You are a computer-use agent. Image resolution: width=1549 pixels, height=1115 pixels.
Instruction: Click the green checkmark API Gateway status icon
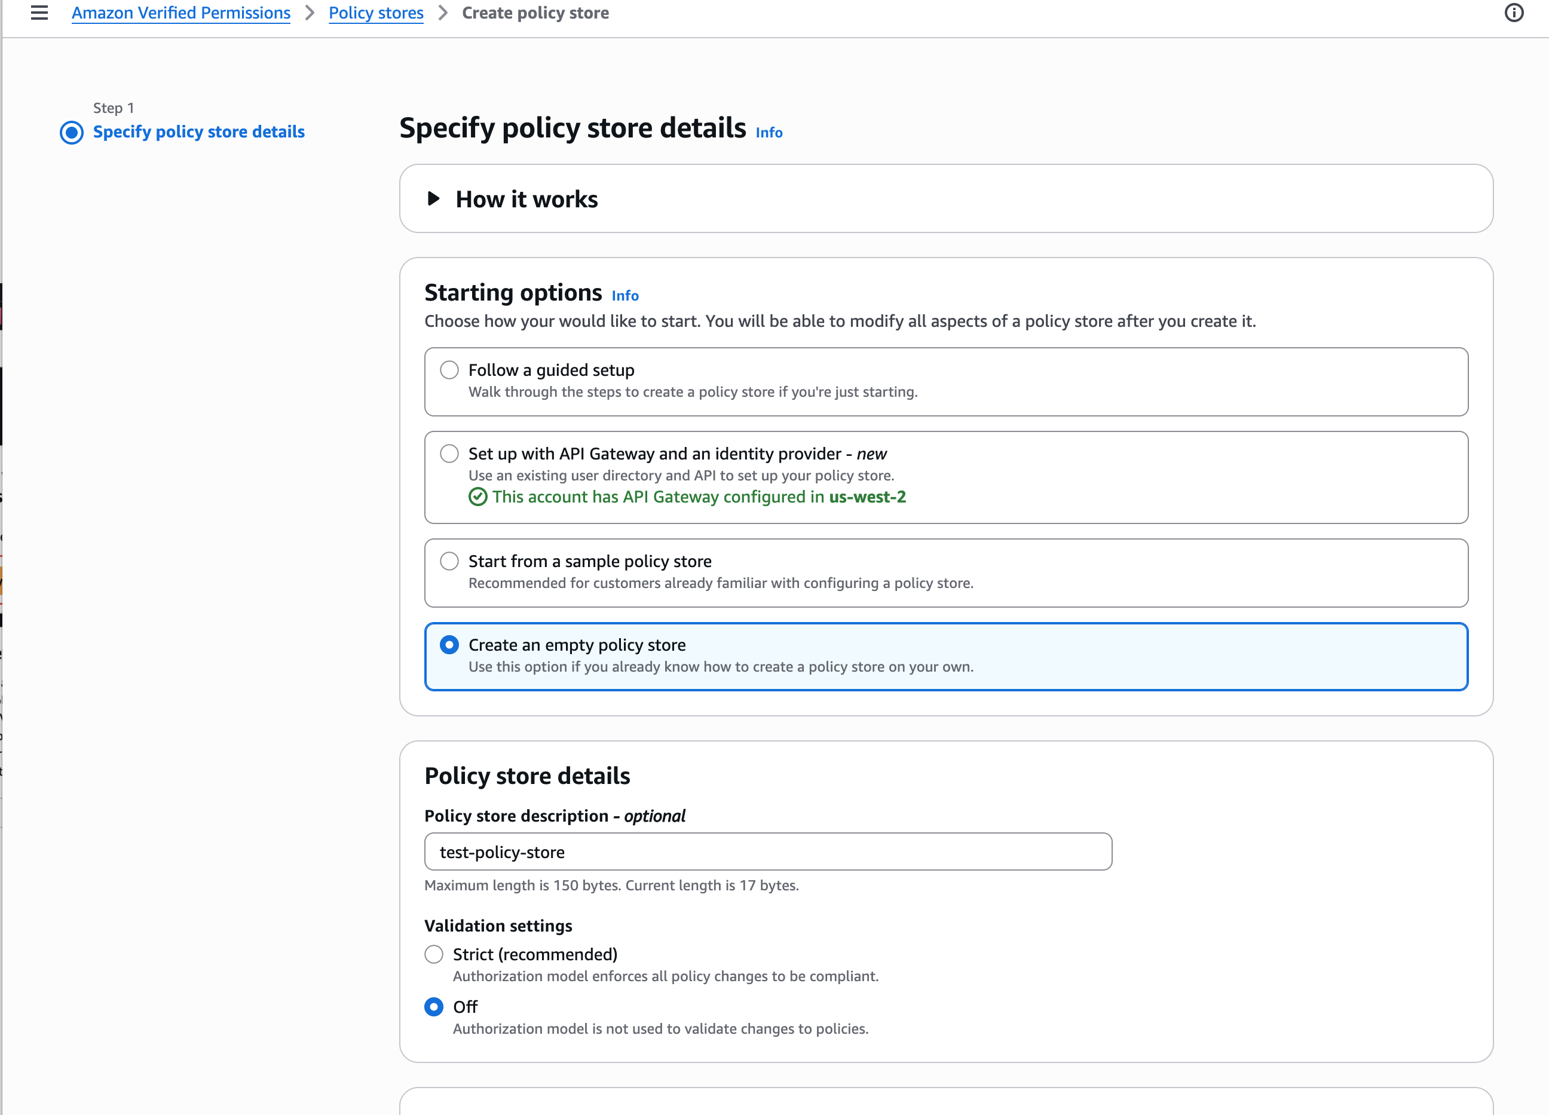coord(478,497)
